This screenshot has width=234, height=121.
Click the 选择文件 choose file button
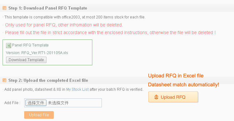click(36, 103)
